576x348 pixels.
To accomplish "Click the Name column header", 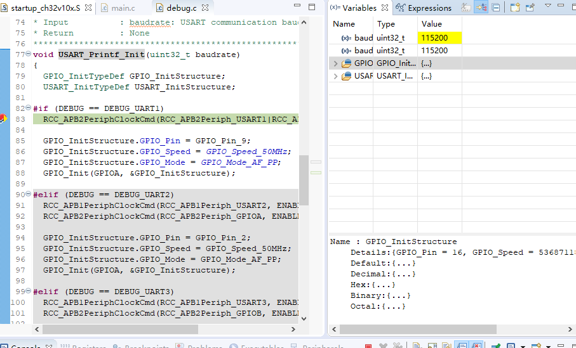I will point(344,24).
